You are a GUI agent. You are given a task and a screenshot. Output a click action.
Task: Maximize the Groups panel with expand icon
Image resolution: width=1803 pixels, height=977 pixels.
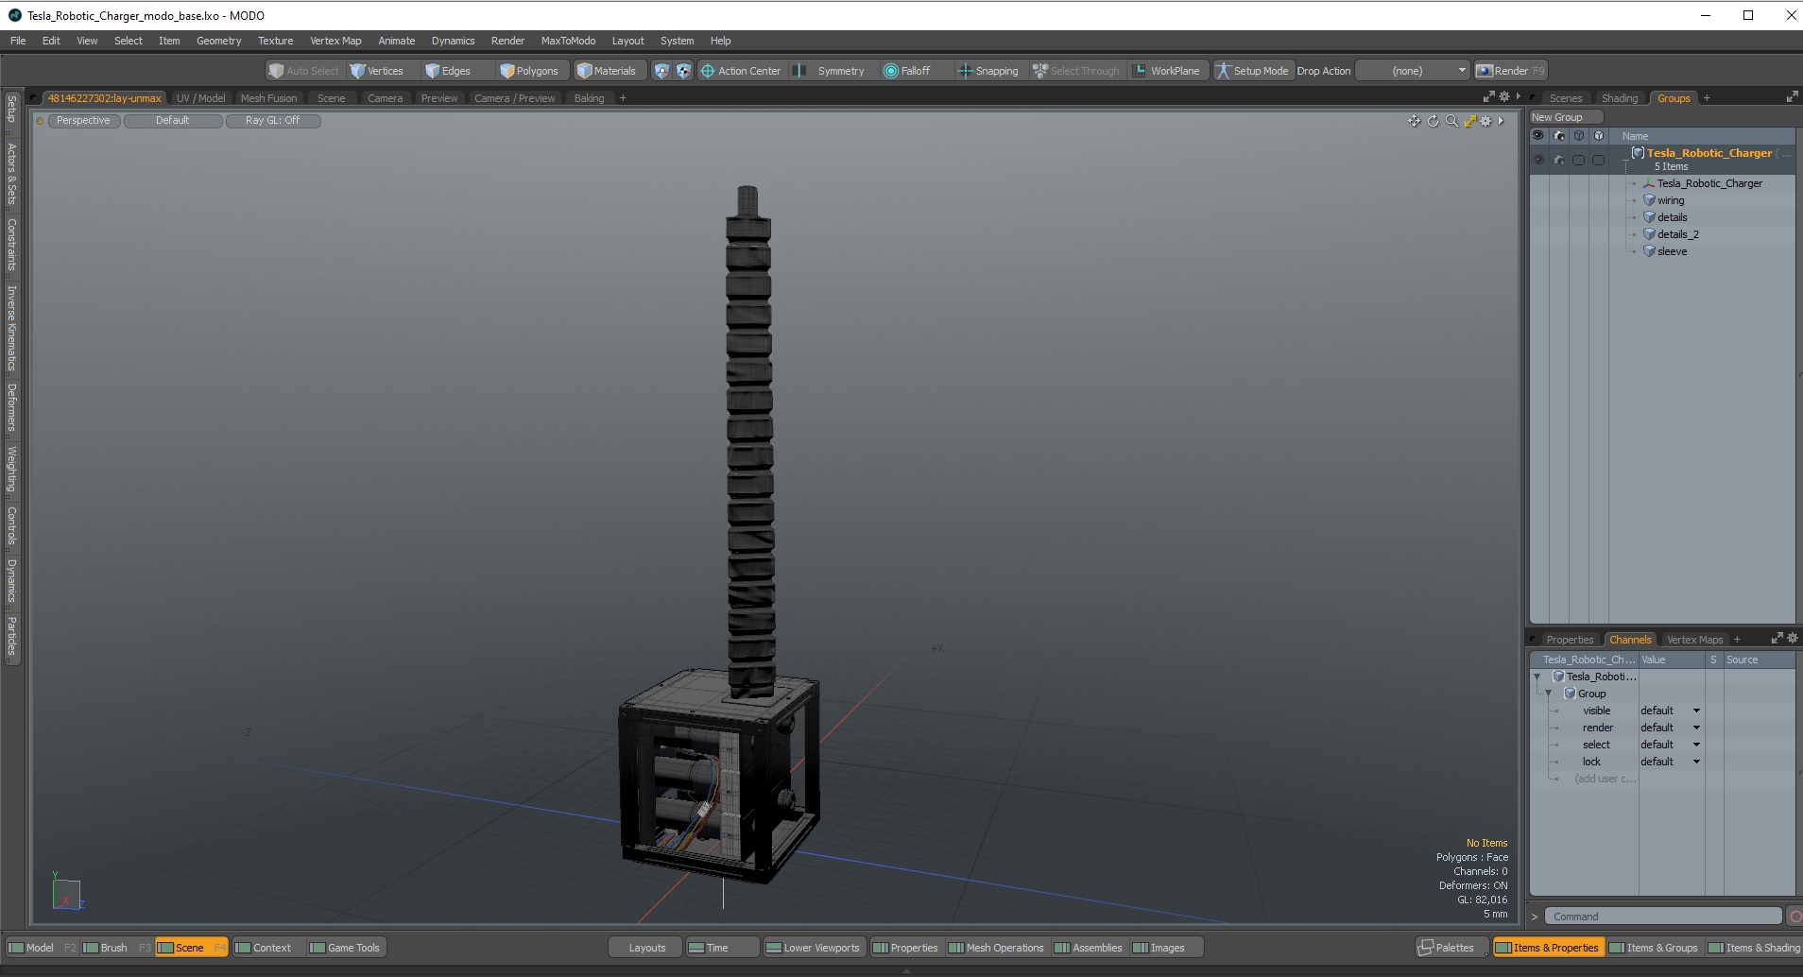tap(1792, 97)
